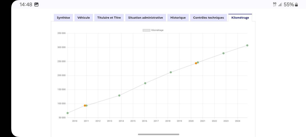This screenshot has height=137, width=306.
Task: Click the gray Kilométrage legend color box
Action: coord(146,30)
